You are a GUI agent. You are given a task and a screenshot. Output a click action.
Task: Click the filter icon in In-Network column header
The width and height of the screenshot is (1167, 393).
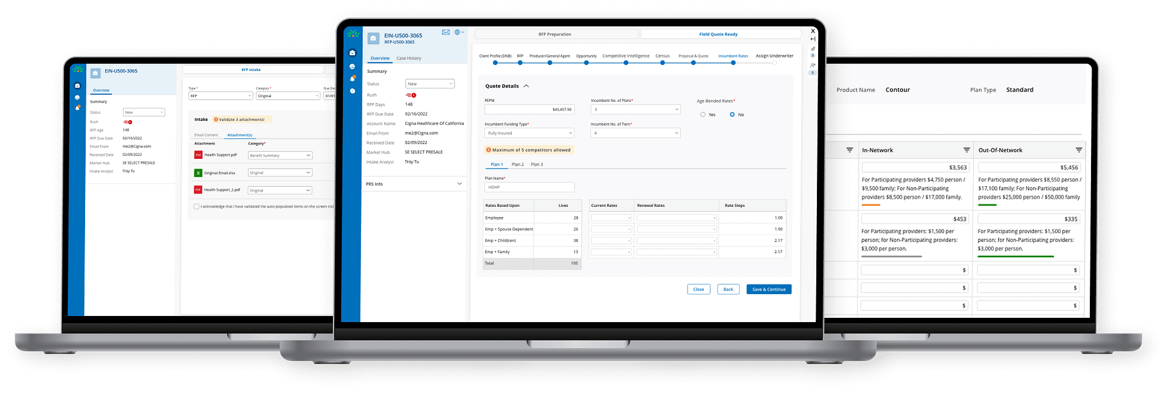[x=966, y=150]
